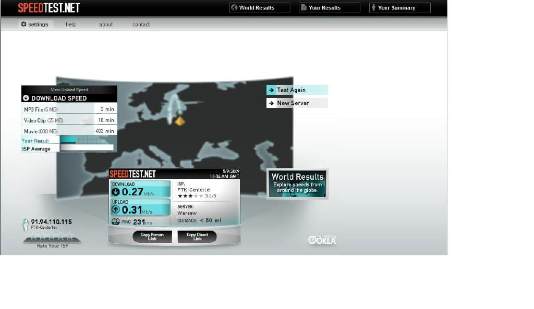534x309 pixels.
Task: Open the help menu item
Action: pos(71,24)
